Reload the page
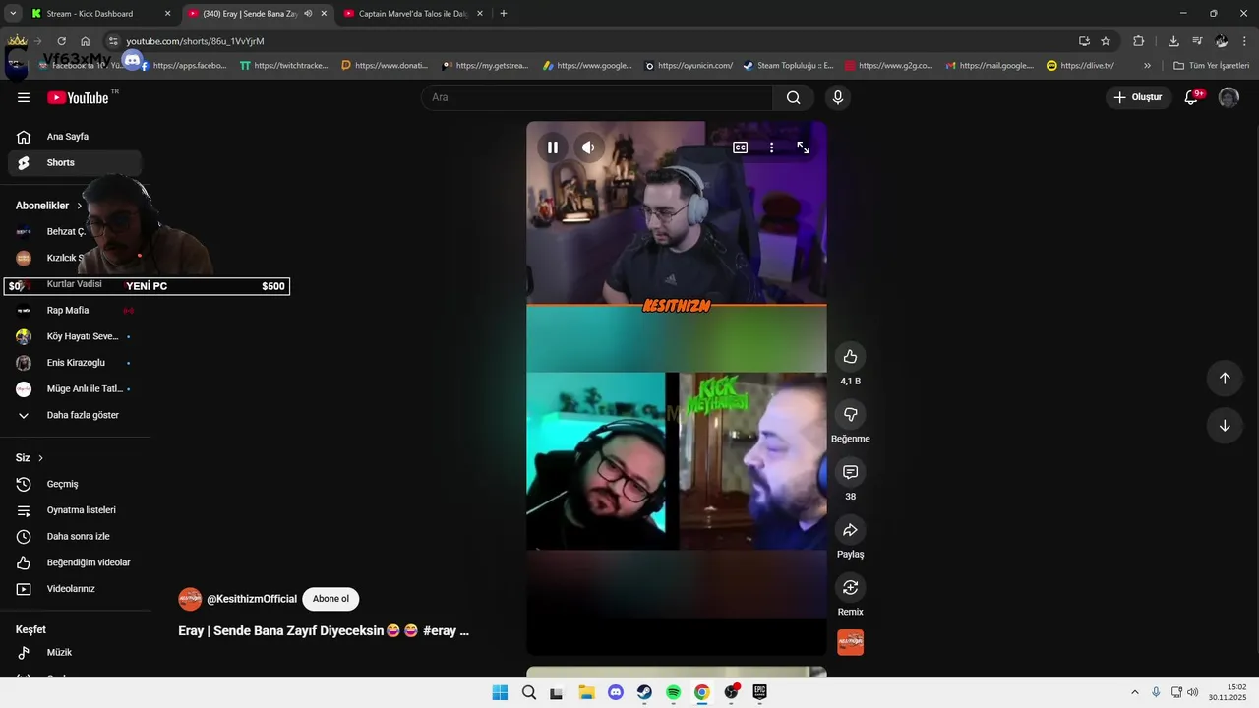This screenshot has width=1259, height=708. click(x=61, y=41)
